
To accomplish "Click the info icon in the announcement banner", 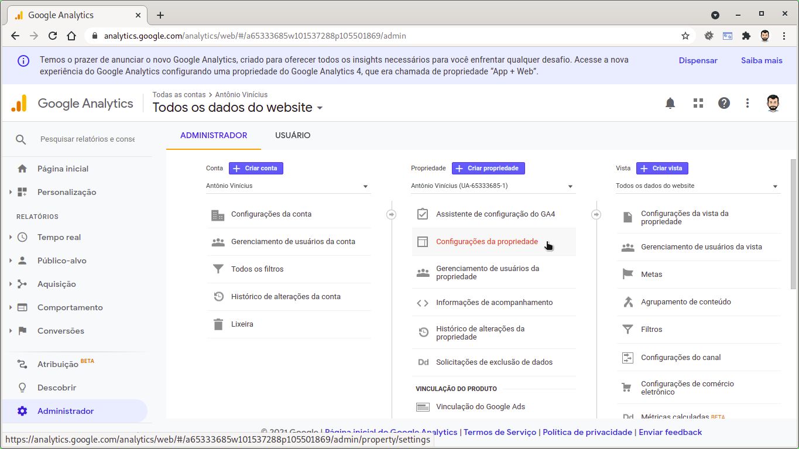I will [x=23, y=61].
